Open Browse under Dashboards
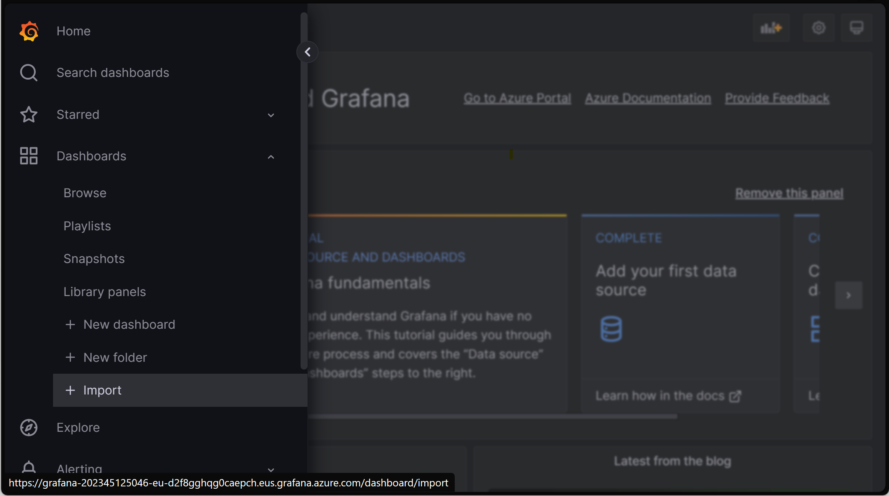The height and width of the screenshot is (496, 889). tap(85, 193)
